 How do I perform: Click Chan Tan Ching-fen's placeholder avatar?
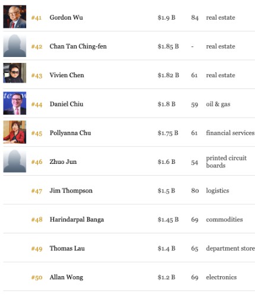pos(15,46)
